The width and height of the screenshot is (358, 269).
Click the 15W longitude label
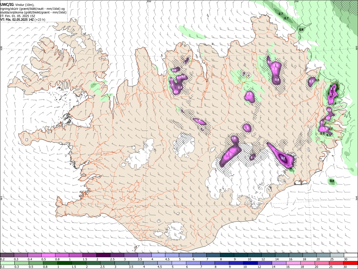click(x=296, y=1)
